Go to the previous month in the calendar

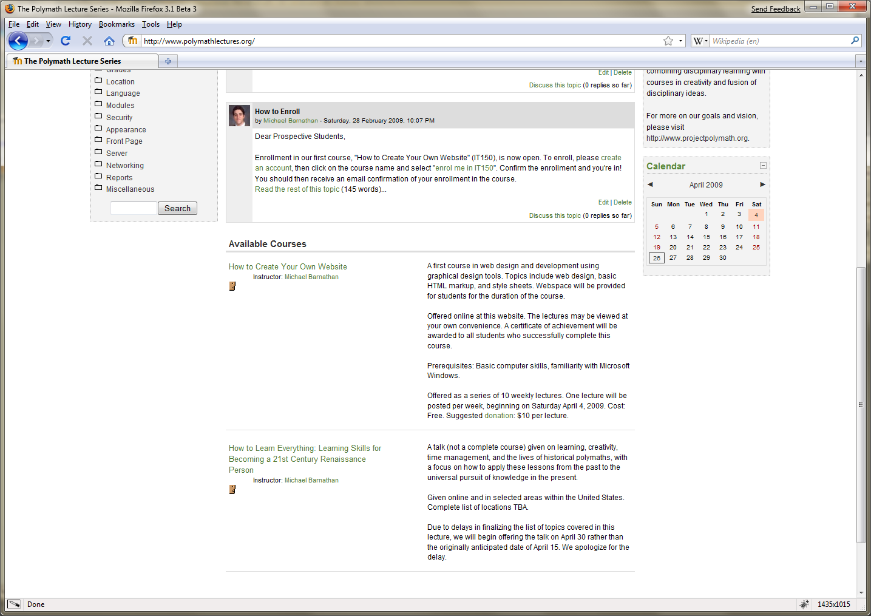coord(650,184)
